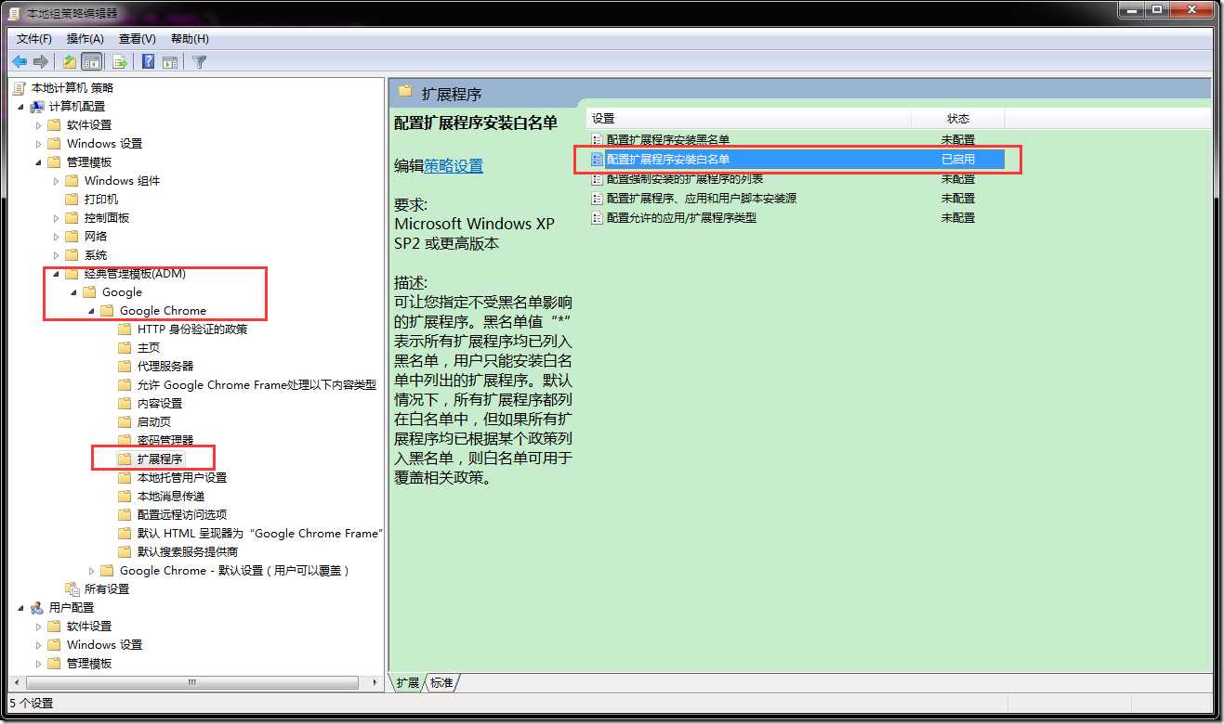Switch to the 扩展 tab
This screenshot has width=1224, height=724.
tap(408, 683)
